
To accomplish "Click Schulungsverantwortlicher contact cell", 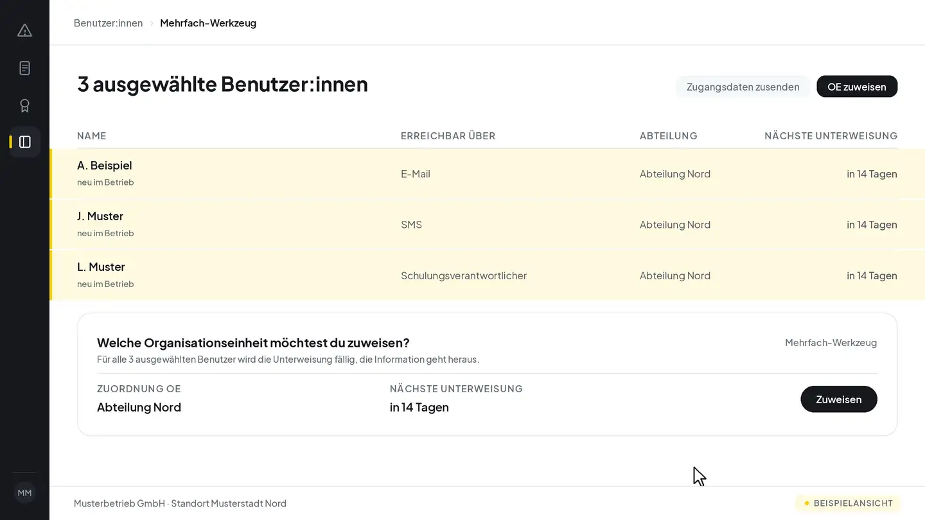I will click(464, 275).
